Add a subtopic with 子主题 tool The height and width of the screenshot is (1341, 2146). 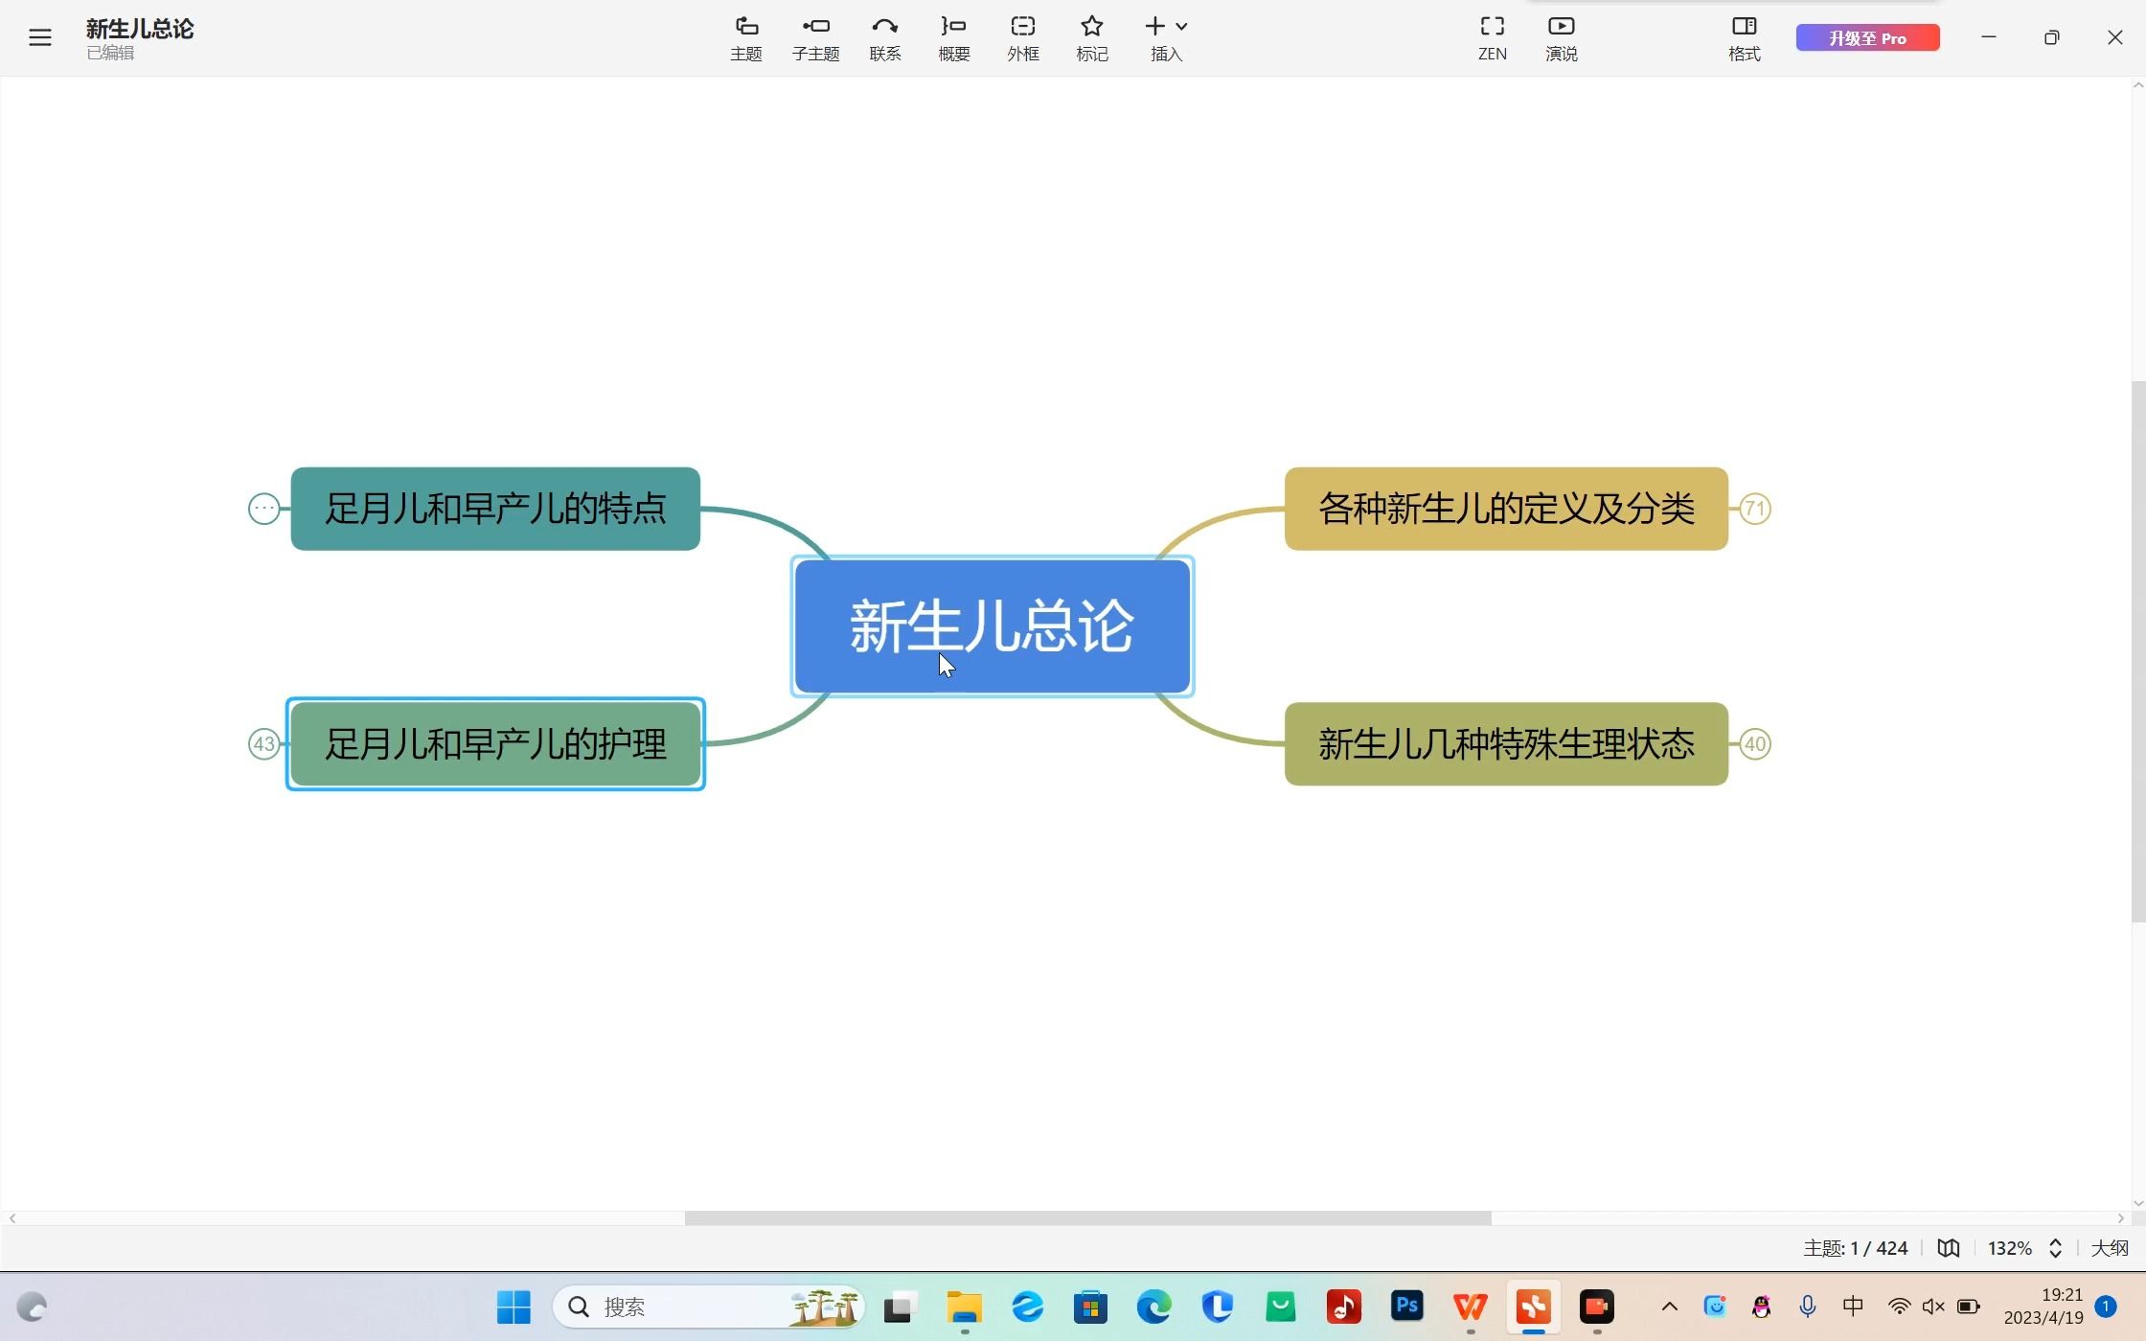(815, 38)
